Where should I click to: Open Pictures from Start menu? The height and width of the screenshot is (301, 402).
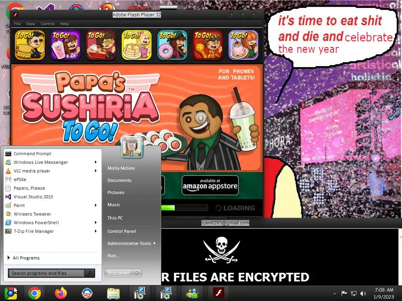116,192
